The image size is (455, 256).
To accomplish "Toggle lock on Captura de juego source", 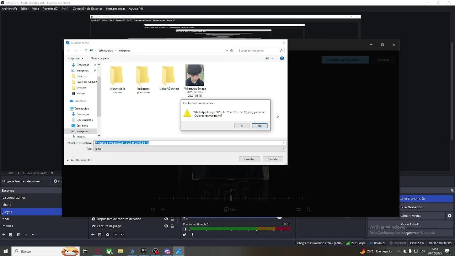I will point(172,226).
